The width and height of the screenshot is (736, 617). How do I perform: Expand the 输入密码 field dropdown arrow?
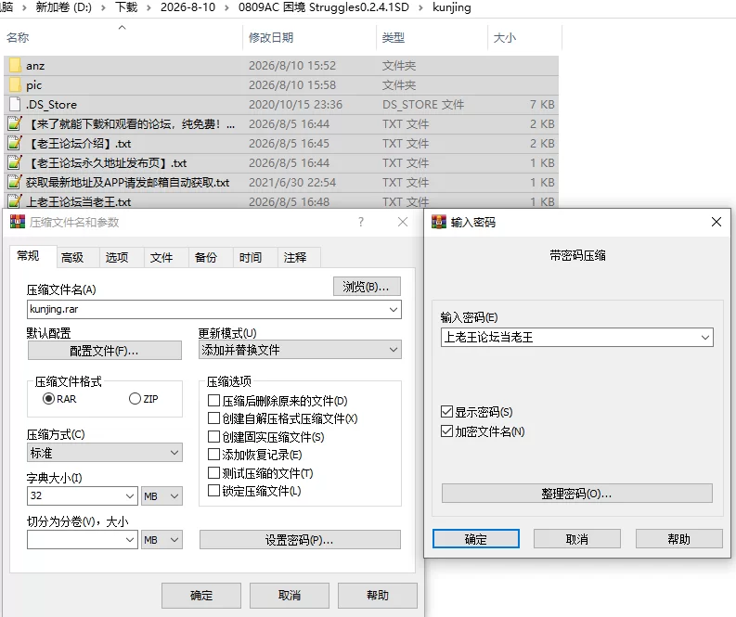(705, 338)
